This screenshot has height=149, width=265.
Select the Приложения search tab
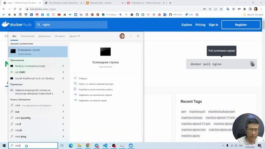[27, 36]
